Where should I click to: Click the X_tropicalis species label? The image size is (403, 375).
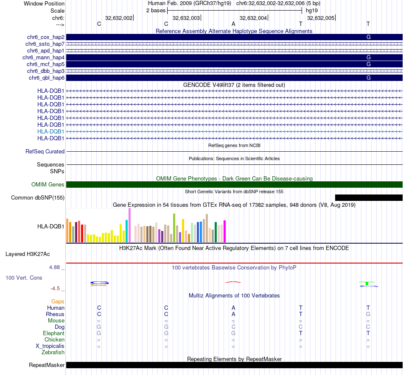click(x=50, y=346)
